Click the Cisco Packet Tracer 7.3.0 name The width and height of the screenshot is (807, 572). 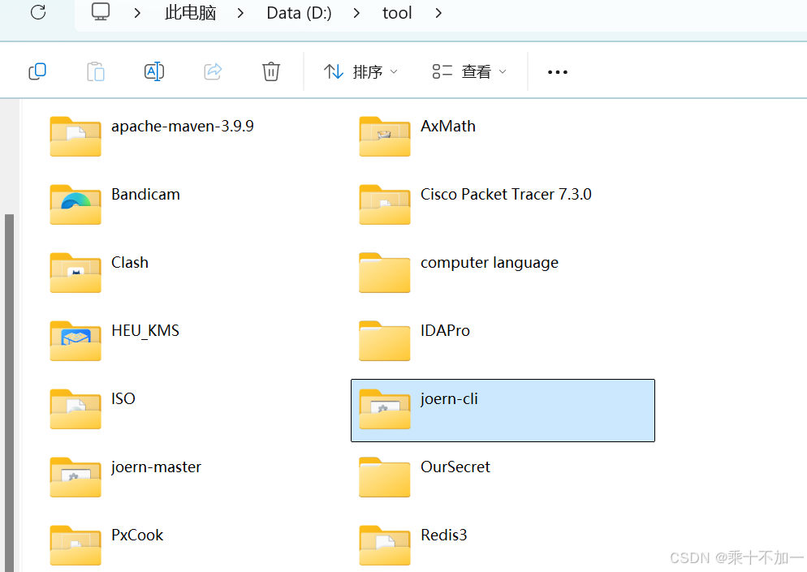point(506,195)
